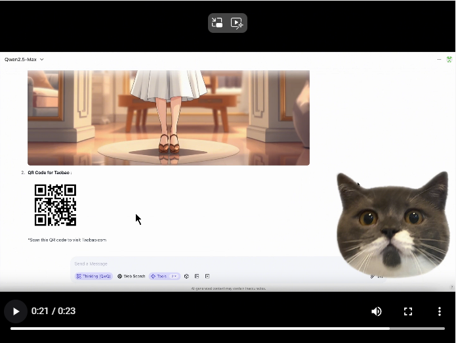The height and width of the screenshot is (343, 456).
Task: Toggle Thinking (QwQ) mode
Action: pyautogui.click(x=94, y=277)
